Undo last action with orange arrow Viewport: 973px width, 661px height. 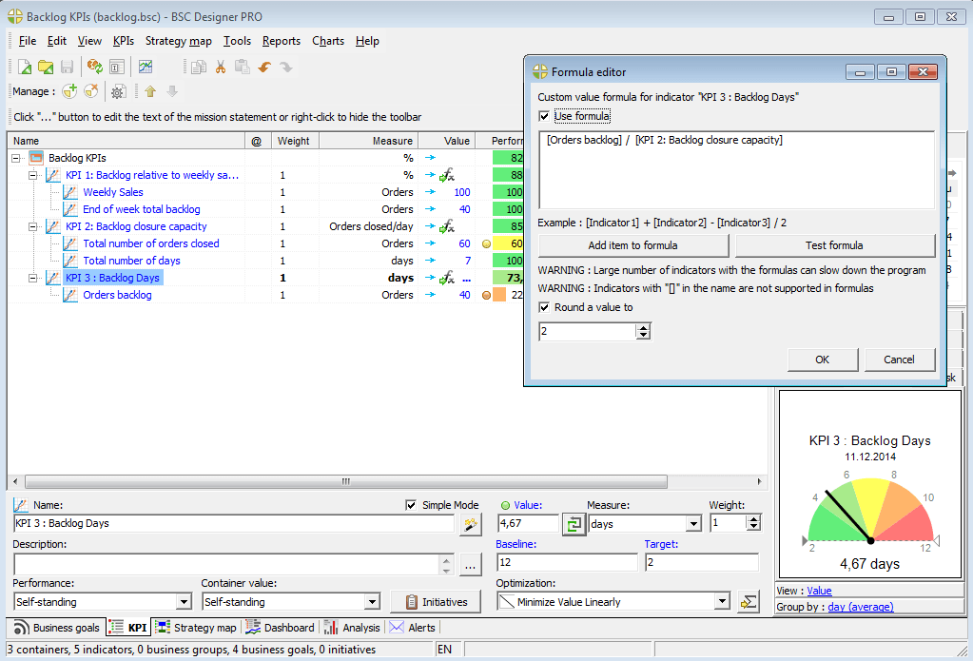click(264, 67)
